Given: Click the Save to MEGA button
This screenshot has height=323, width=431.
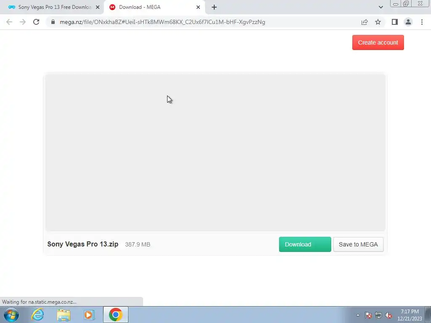Looking at the screenshot, I should pos(358,244).
